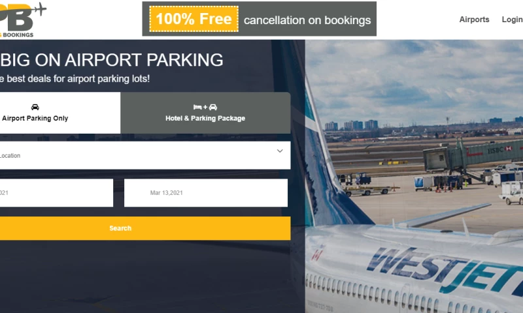
Task: Click the plus sign between bed and car icons
Action: [205, 107]
